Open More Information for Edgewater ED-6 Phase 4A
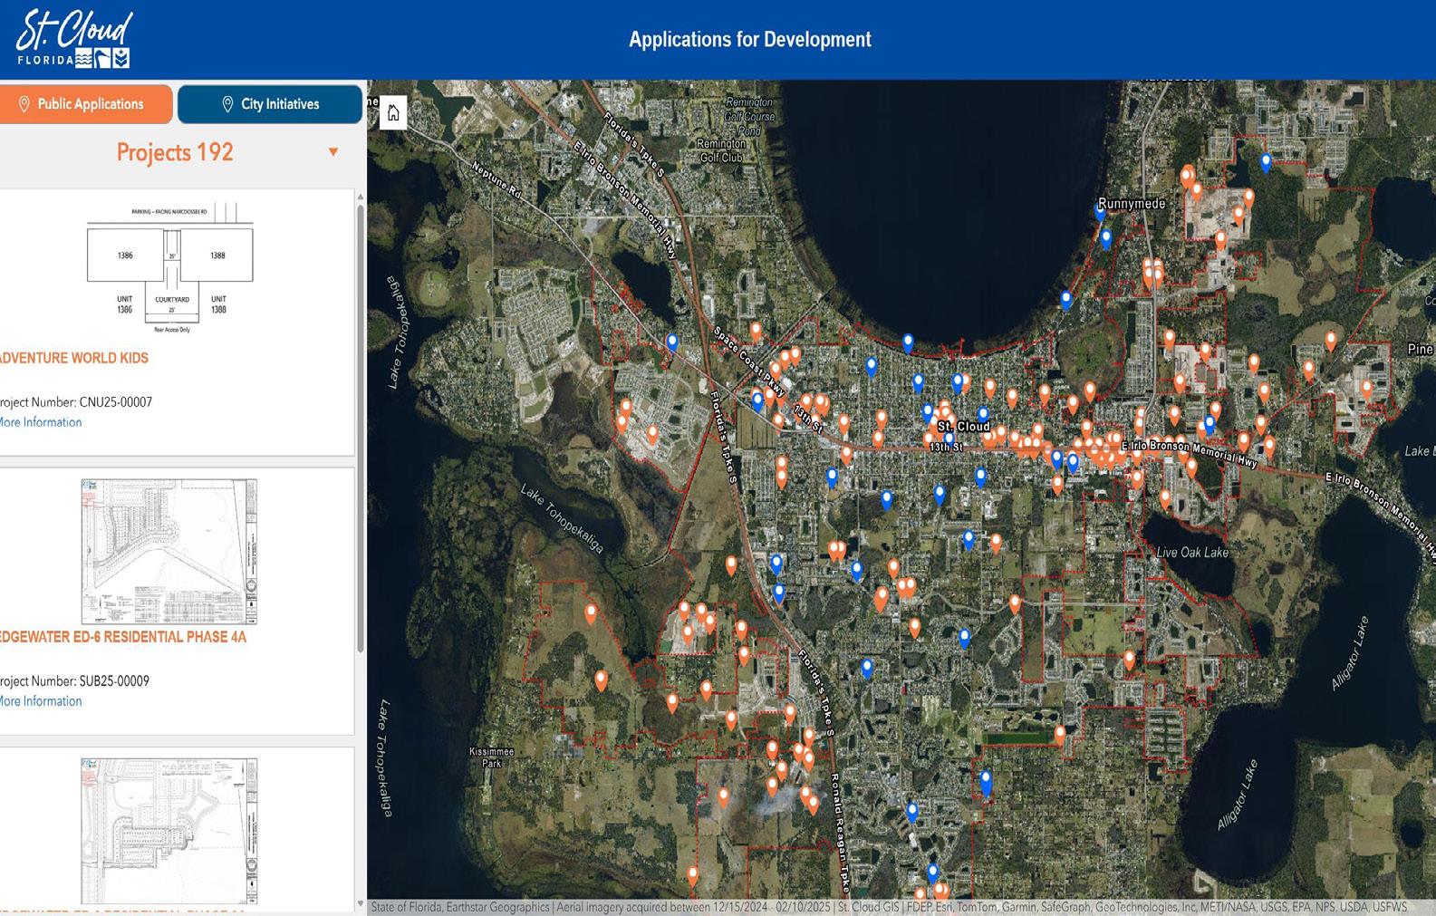 click(40, 701)
